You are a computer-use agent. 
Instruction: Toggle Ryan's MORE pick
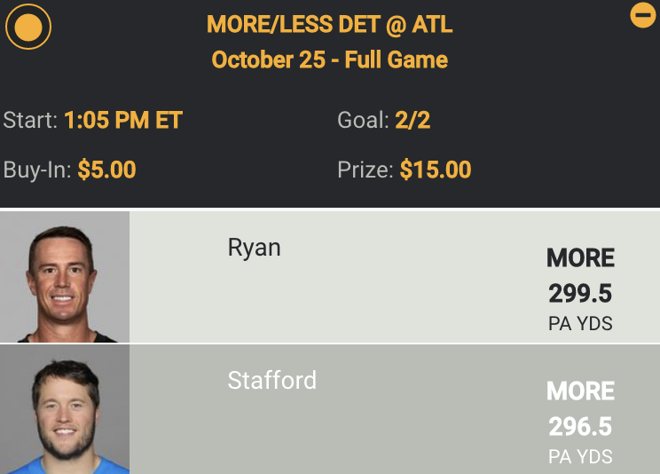pyautogui.click(x=580, y=258)
